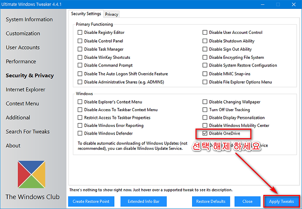Viewport: 302px width, 209px height.
Task: Check Disable Display Personalization
Action: [205, 118]
